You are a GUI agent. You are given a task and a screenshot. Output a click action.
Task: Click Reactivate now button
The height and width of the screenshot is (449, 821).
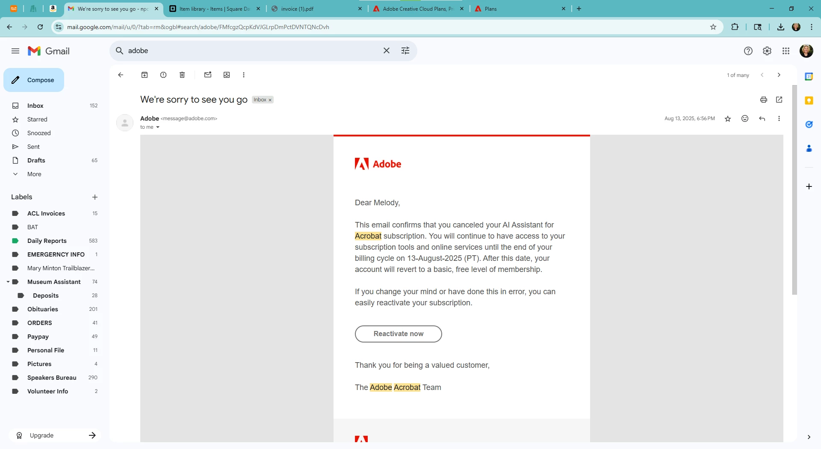tap(399, 334)
